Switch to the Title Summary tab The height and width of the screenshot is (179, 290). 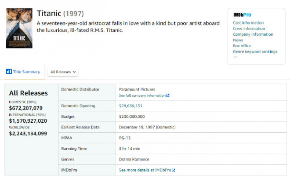pos(26,72)
